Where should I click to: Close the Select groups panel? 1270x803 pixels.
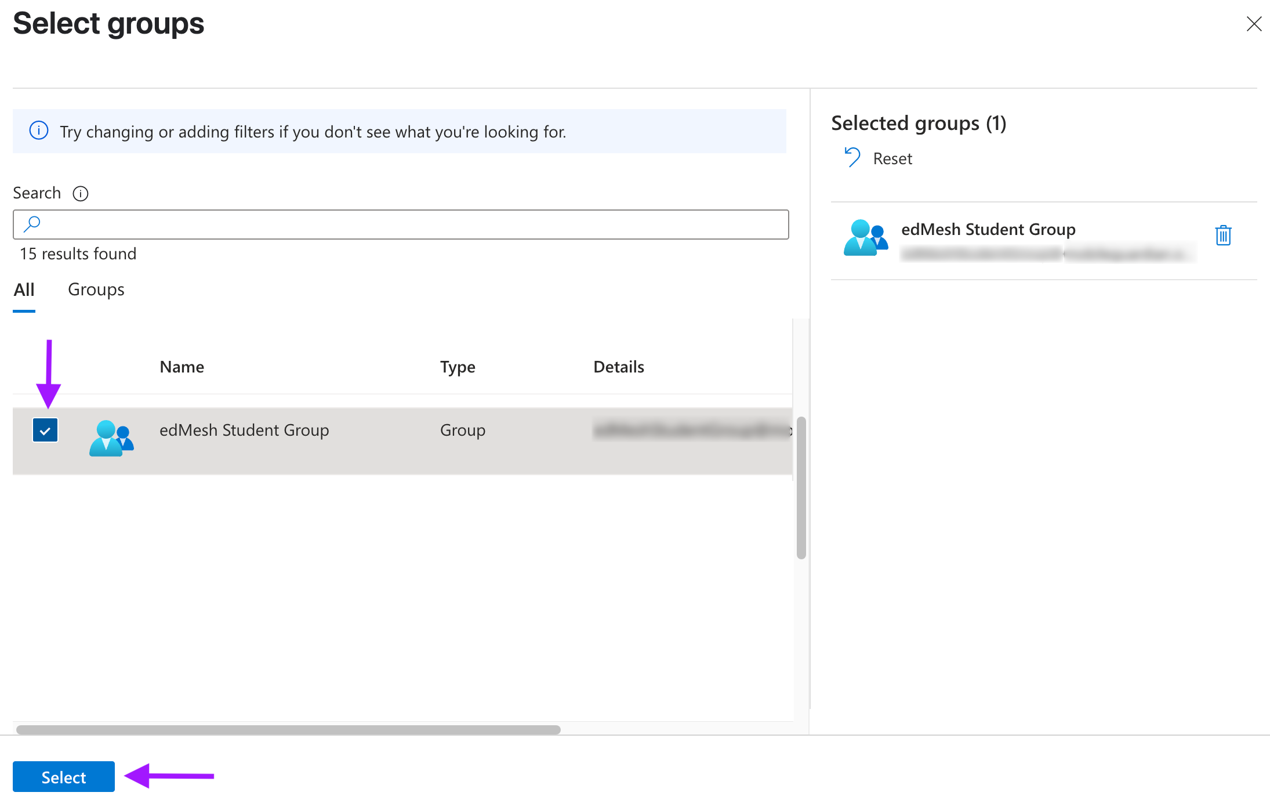[1254, 24]
